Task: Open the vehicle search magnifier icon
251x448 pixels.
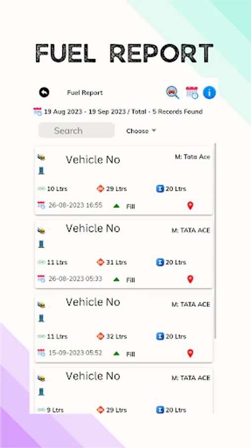Action: point(173,93)
